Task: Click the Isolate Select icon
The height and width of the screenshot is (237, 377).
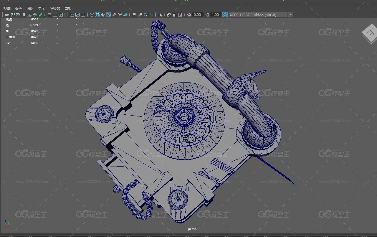Action: [160, 15]
